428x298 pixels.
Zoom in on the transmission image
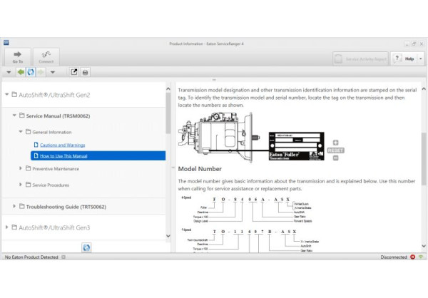pyautogui.click(x=335, y=143)
